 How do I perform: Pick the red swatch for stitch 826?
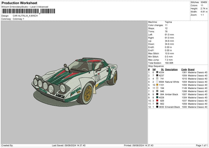(x=157, y=101)
